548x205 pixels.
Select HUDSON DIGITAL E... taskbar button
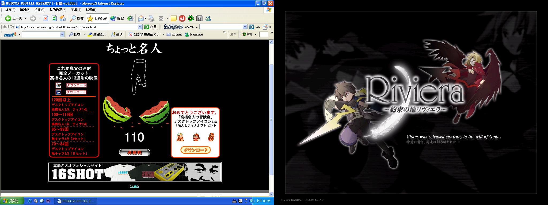pyautogui.click(x=75, y=201)
